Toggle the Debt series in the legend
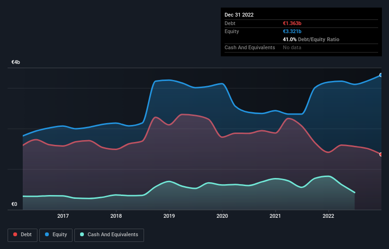This screenshot has height=249, width=389. click(22, 235)
